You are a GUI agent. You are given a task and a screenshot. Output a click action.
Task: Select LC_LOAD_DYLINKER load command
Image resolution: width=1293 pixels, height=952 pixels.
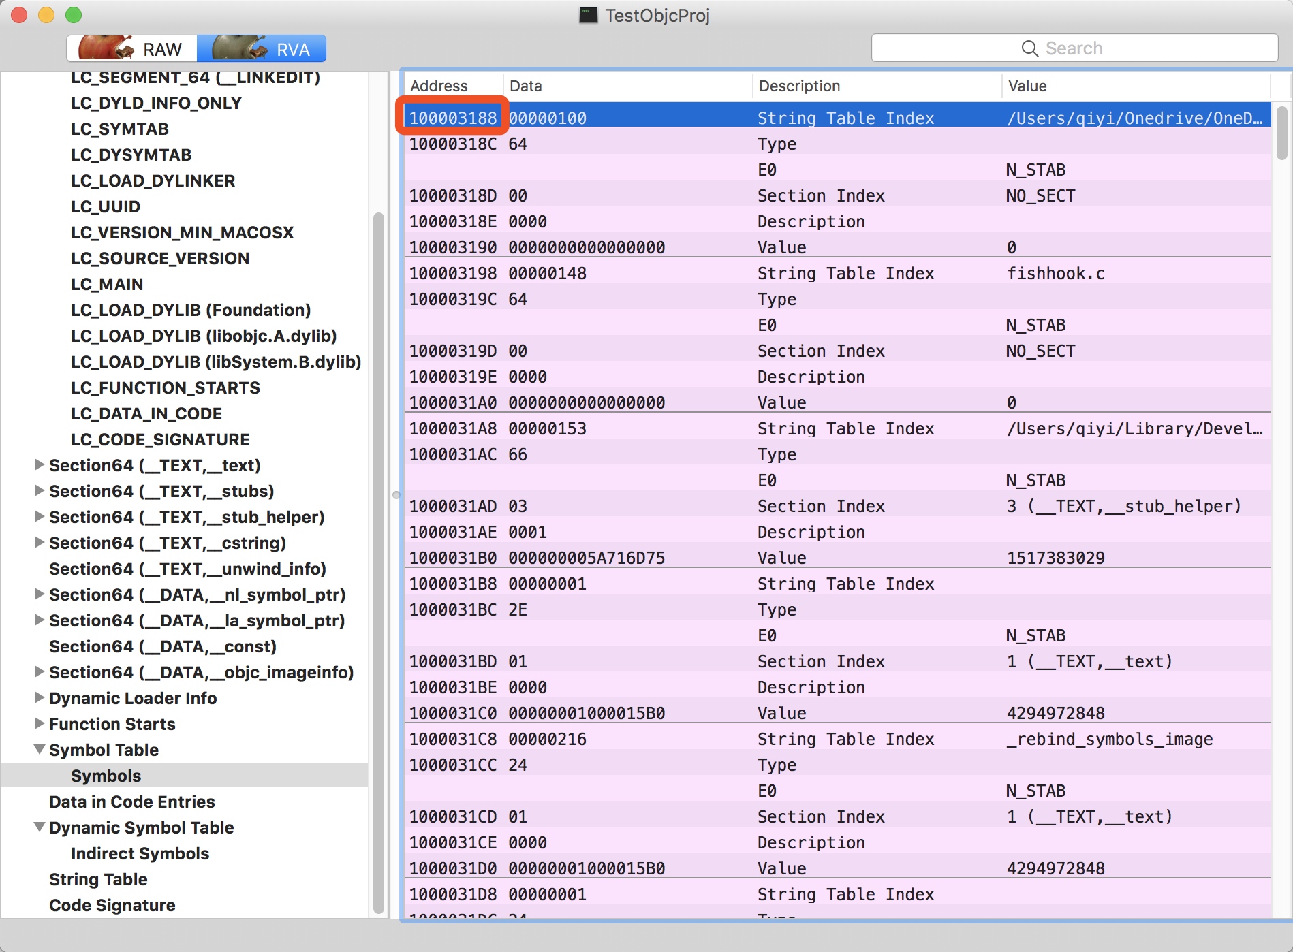[x=153, y=180]
